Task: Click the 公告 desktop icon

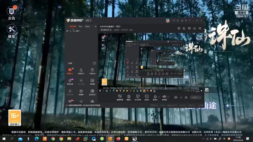Action: [12, 13]
